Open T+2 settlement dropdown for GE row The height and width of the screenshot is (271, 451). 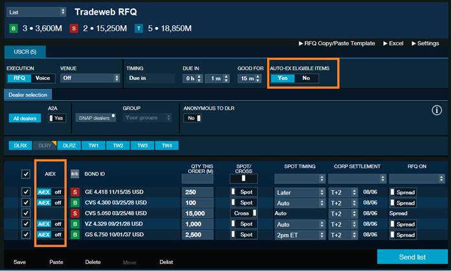tap(344, 192)
